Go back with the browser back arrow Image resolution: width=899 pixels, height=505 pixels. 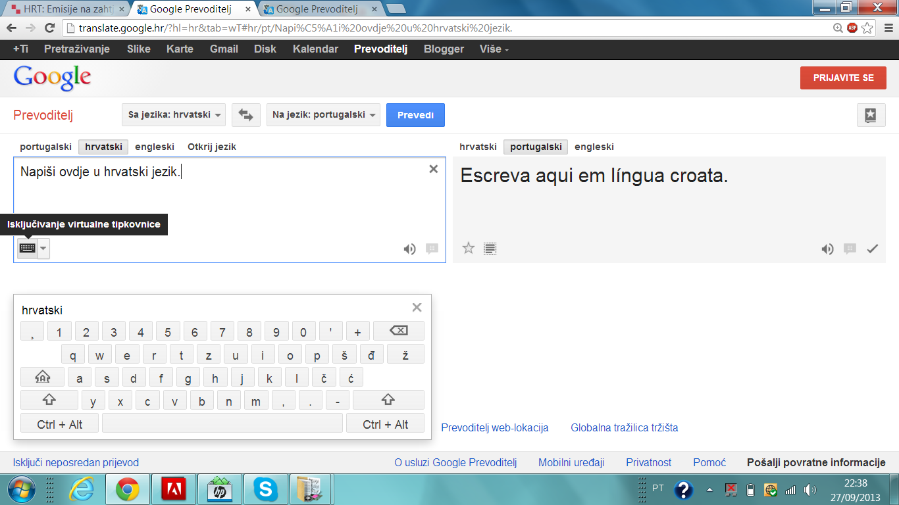[x=12, y=28]
